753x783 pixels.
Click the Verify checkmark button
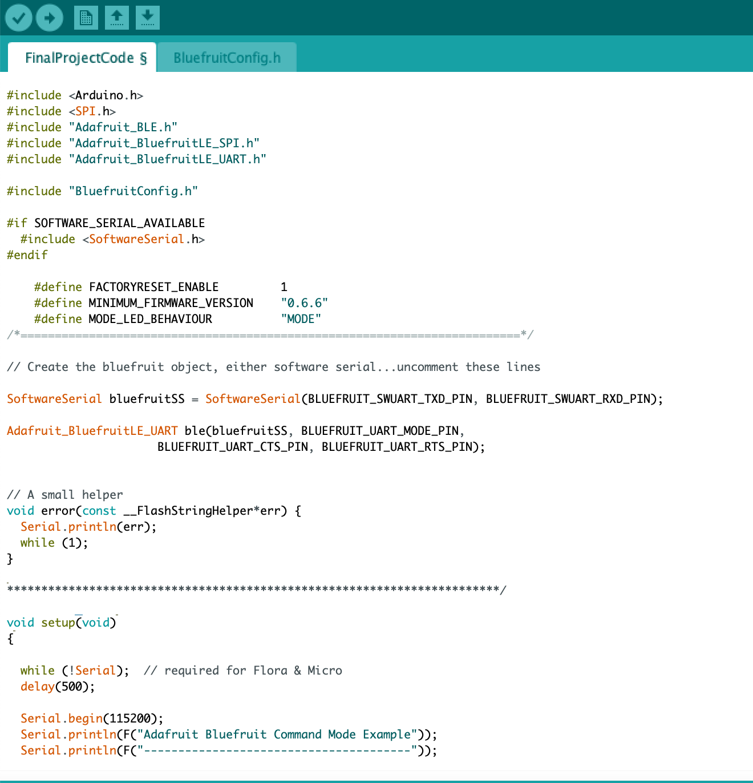click(18, 18)
